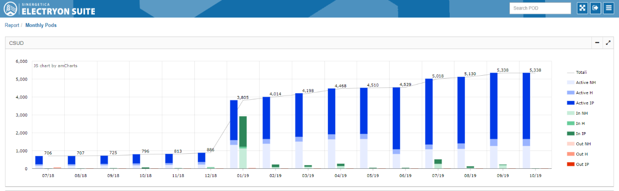Focus the Search POD field
The height and width of the screenshot is (191, 619).
click(x=540, y=8)
